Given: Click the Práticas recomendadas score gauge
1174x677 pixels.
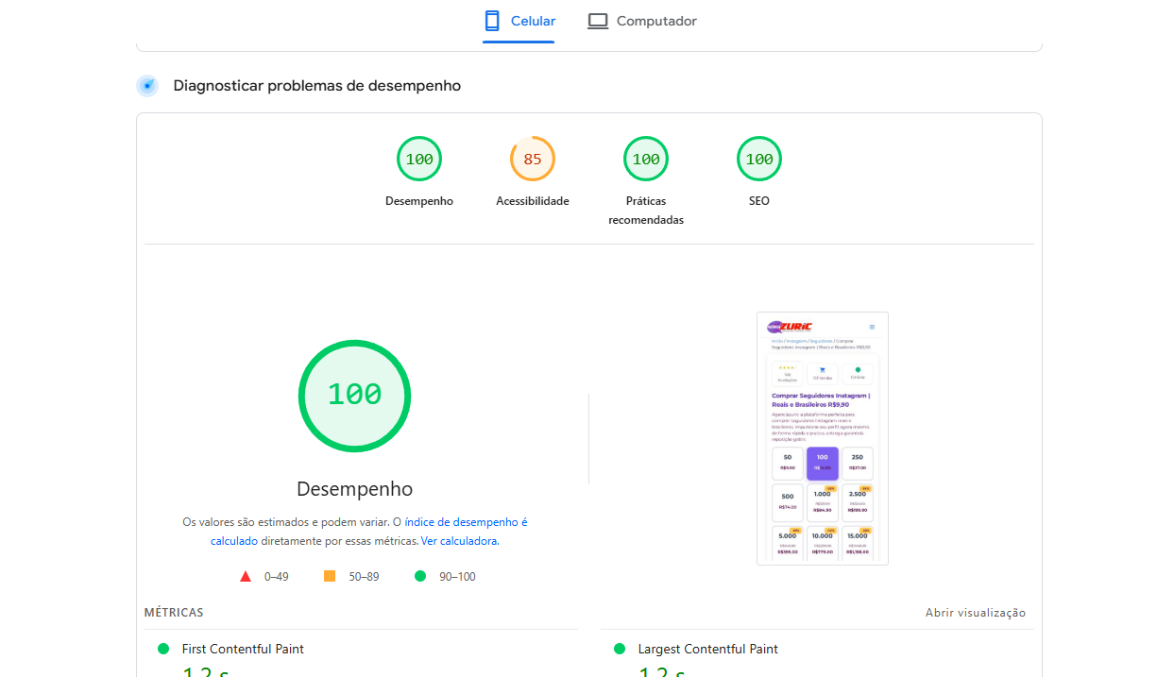Looking at the screenshot, I should [x=645, y=159].
